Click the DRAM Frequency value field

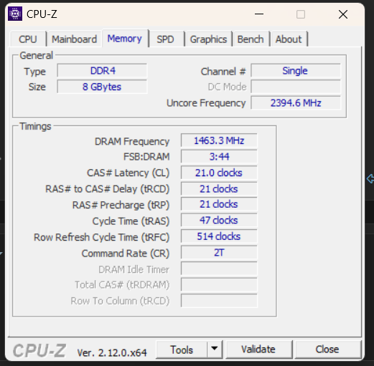(x=219, y=140)
